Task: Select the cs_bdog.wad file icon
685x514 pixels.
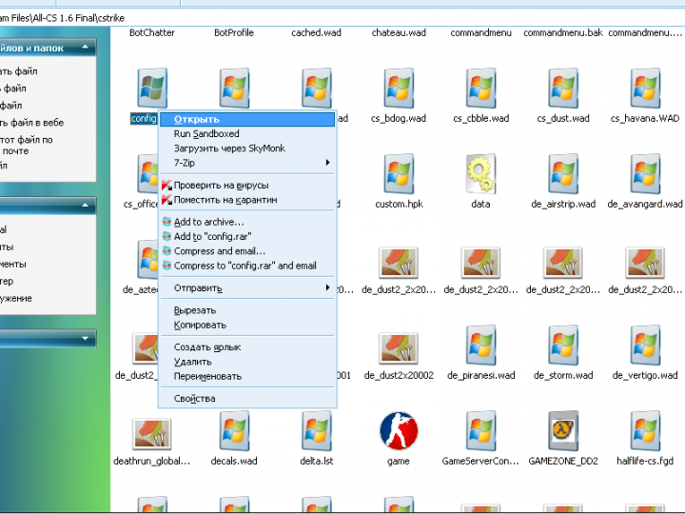Action: pos(399,88)
